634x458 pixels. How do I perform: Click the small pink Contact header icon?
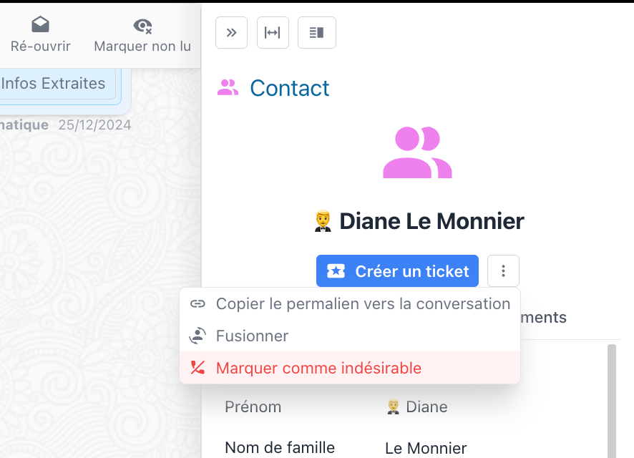tap(228, 88)
